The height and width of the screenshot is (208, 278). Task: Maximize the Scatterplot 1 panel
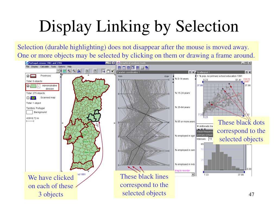pos(247,72)
